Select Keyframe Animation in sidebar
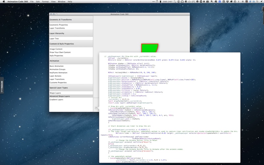This screenshot has height=165, width=264. coord(71,73)
